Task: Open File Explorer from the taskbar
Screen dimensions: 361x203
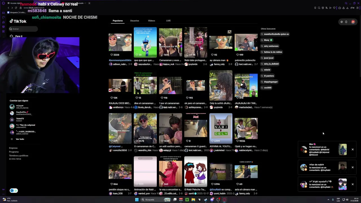Action: pyautogui.click(x=193, y=200)
